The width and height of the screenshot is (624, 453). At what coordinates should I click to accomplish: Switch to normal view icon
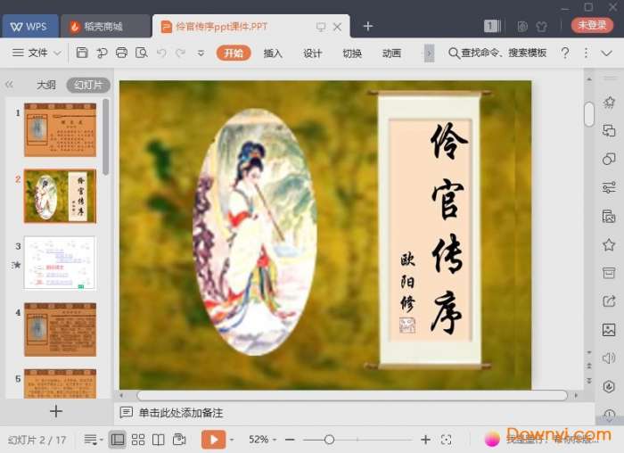tap(118, 440)
